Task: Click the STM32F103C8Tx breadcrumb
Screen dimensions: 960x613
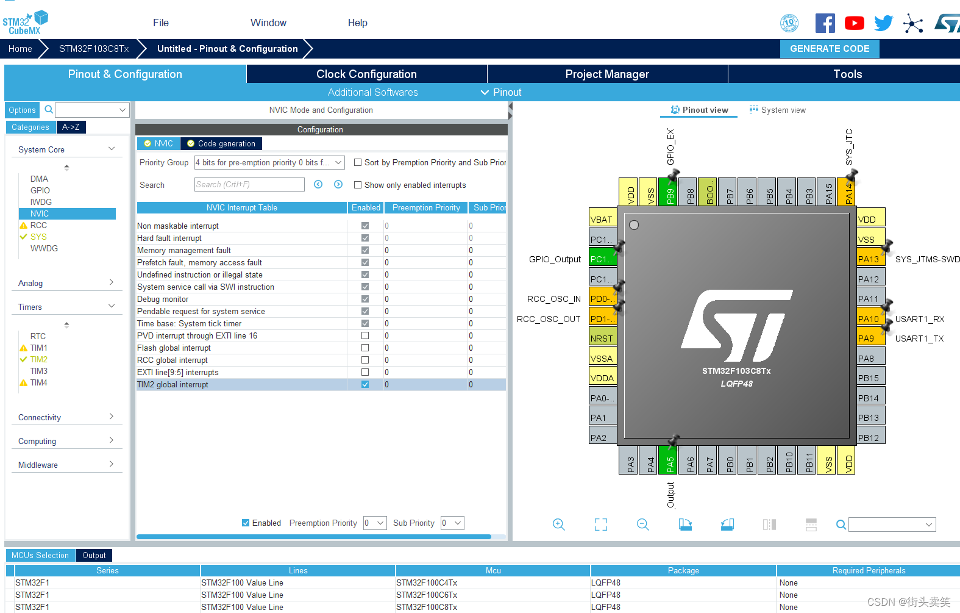Action: tap(94, 49)
